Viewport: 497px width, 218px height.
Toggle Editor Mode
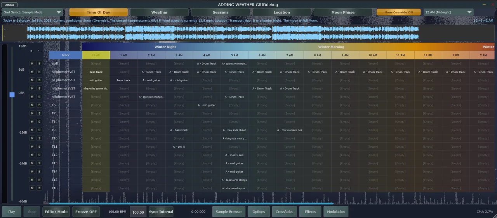tap(56, 212)
